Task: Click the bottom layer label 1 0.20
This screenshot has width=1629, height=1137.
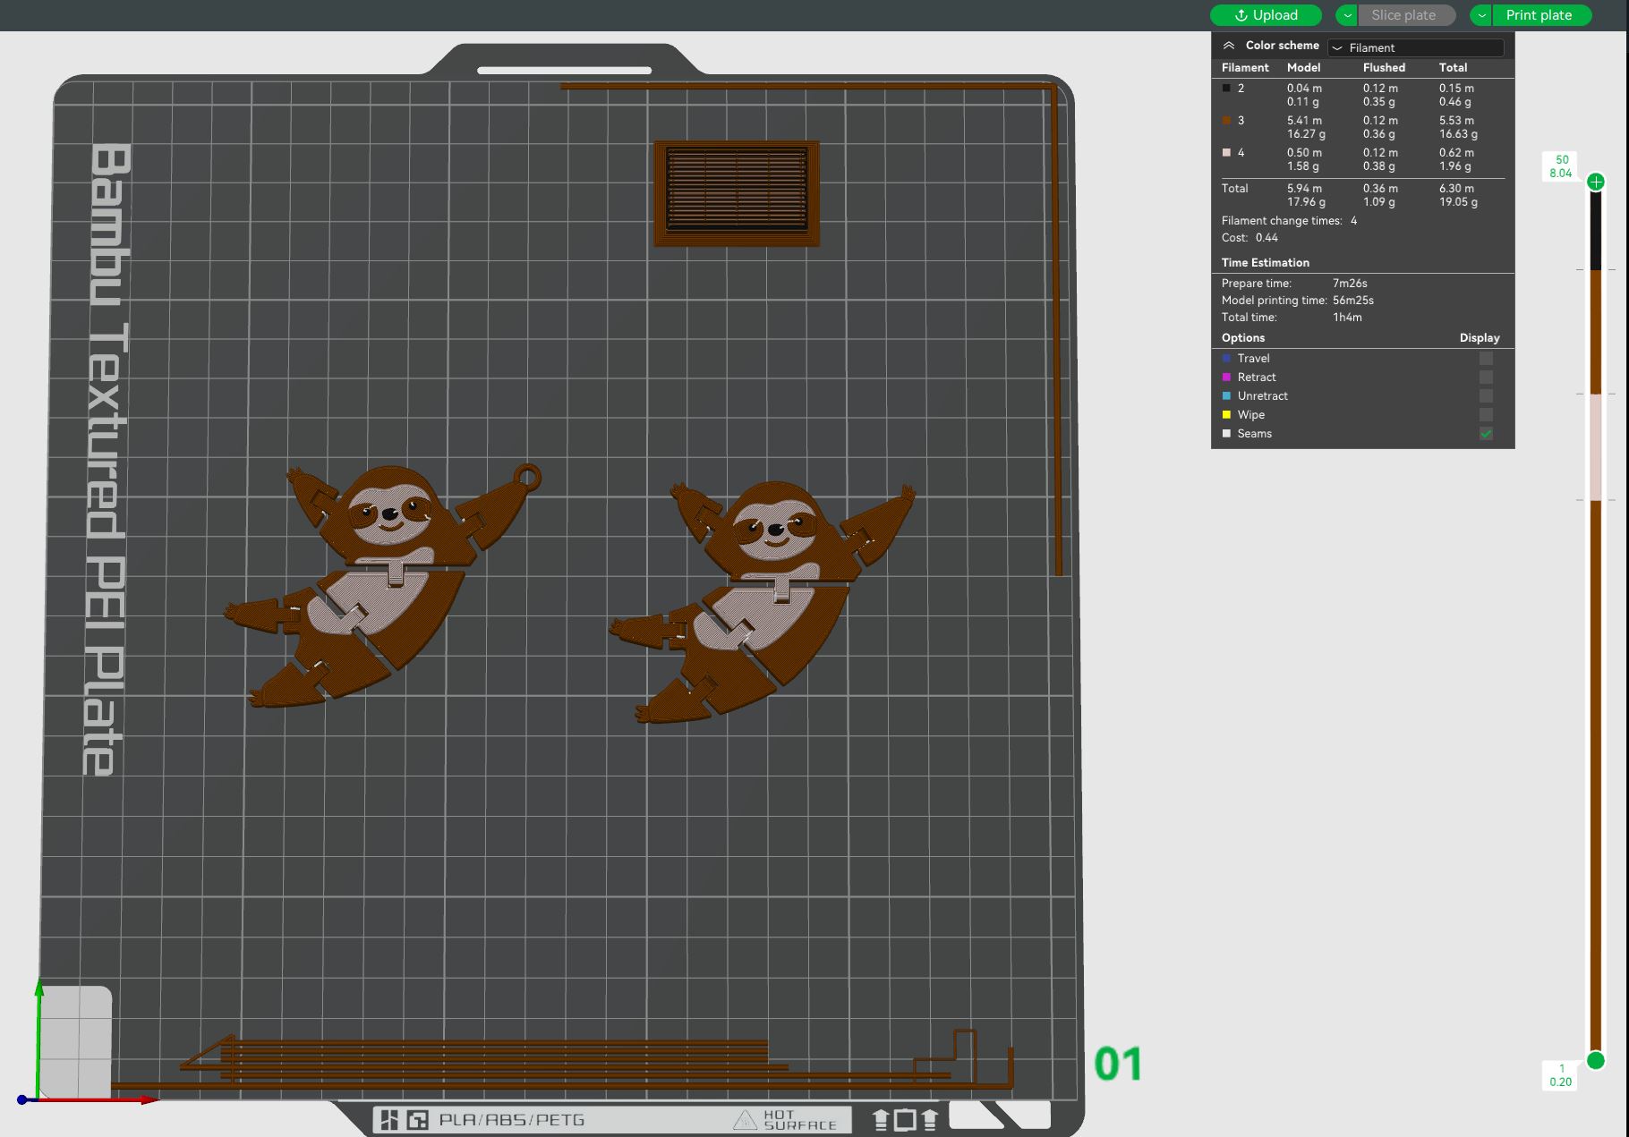Action: coord(1561,1075)
